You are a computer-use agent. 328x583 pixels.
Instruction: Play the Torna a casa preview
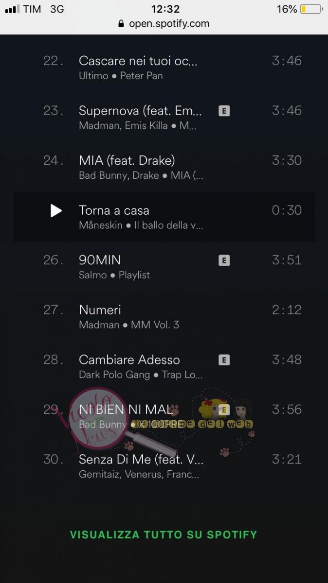click(56, 210)
